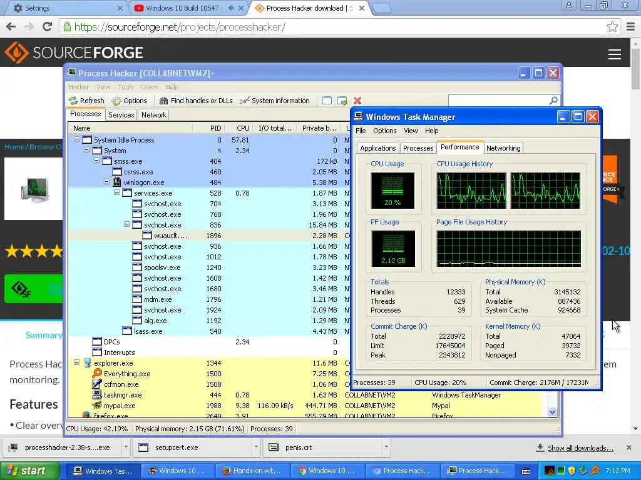Select the Everything.exe magnifier icon
The width and height of the screenshot is (641, 480).
click(97, 374)
